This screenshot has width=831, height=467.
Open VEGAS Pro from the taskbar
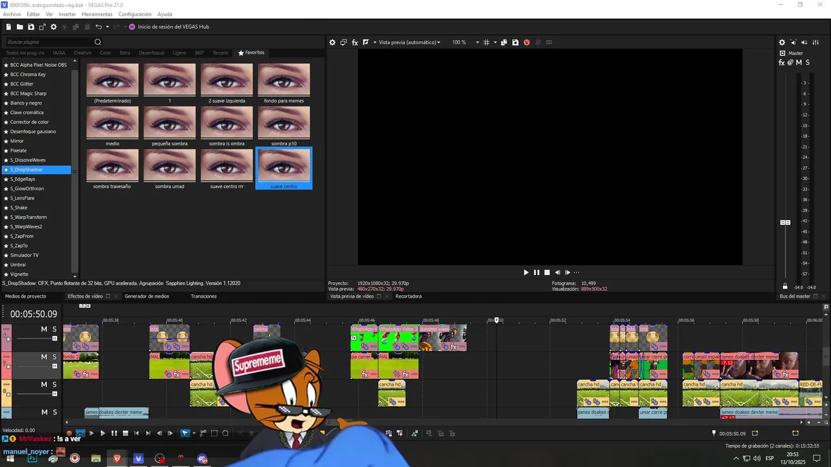138,459
